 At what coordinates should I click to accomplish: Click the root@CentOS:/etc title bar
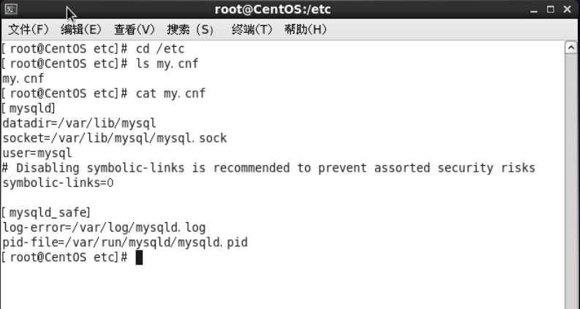coord(273,9)
